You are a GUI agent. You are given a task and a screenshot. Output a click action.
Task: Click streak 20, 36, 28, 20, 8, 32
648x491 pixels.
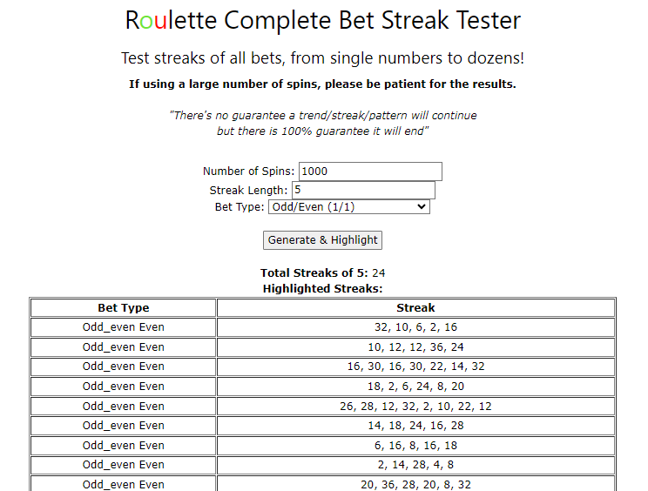point(415,484)
